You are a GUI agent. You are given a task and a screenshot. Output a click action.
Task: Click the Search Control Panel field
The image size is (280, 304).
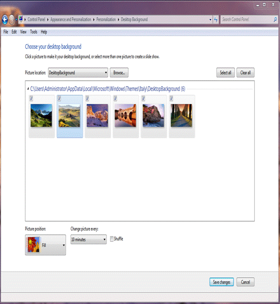[247, 19]
